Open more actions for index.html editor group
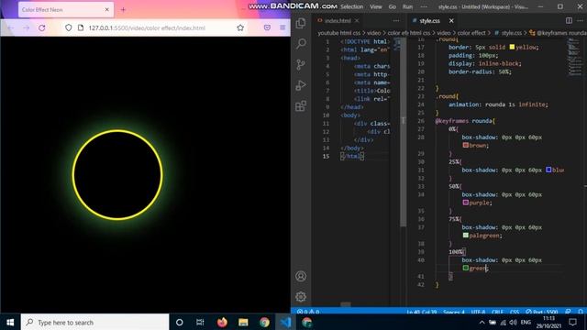The image size is (587, 330). tap(396, 20)
